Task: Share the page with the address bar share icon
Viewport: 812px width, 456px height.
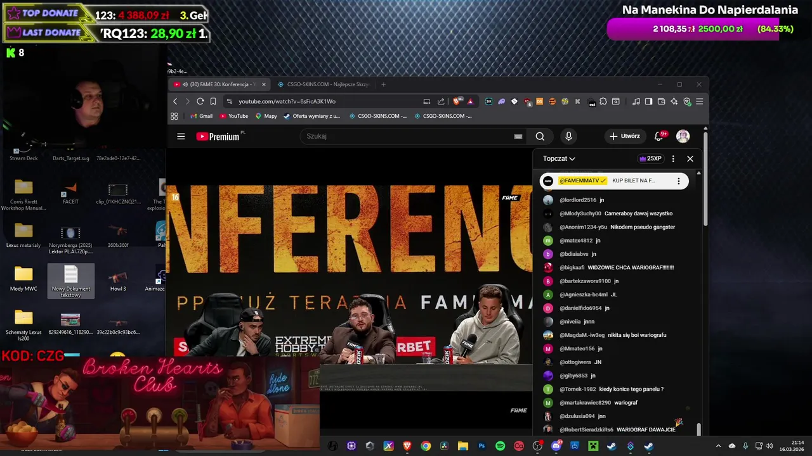Action: (x=441, y=101)
